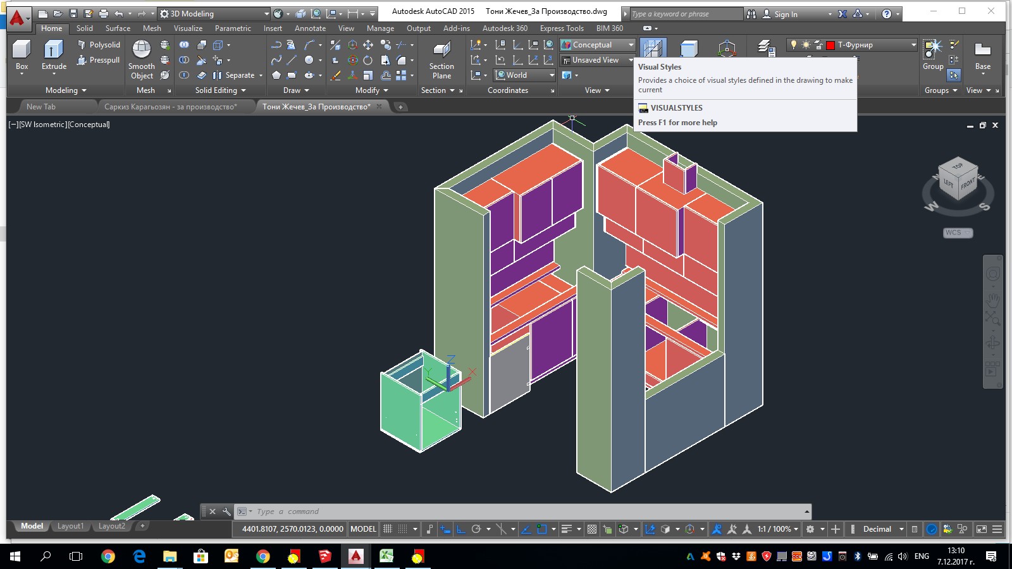Click the Visual Styles ribbon icon
The width and height of the screenshot is (1012, 569).
pos(653,48)
